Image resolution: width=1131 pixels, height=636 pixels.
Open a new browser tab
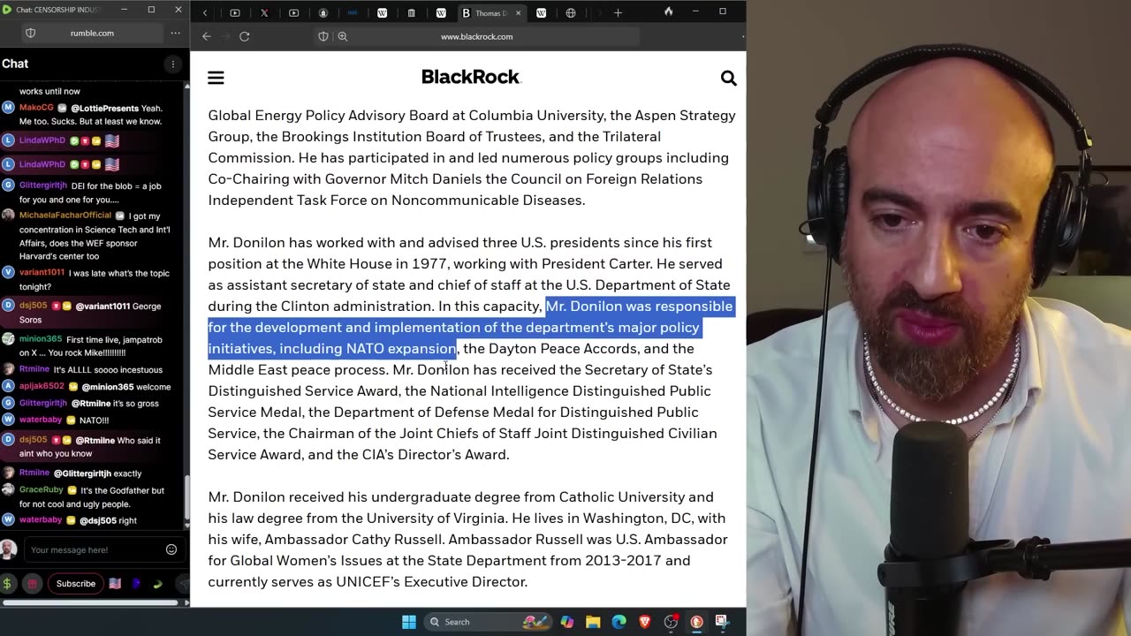coord(618,13)
